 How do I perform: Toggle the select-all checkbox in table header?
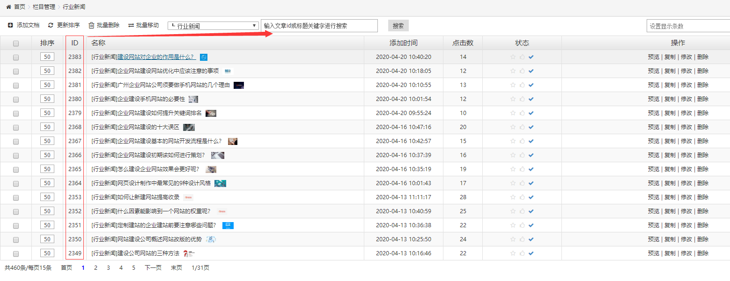[16, 43]
